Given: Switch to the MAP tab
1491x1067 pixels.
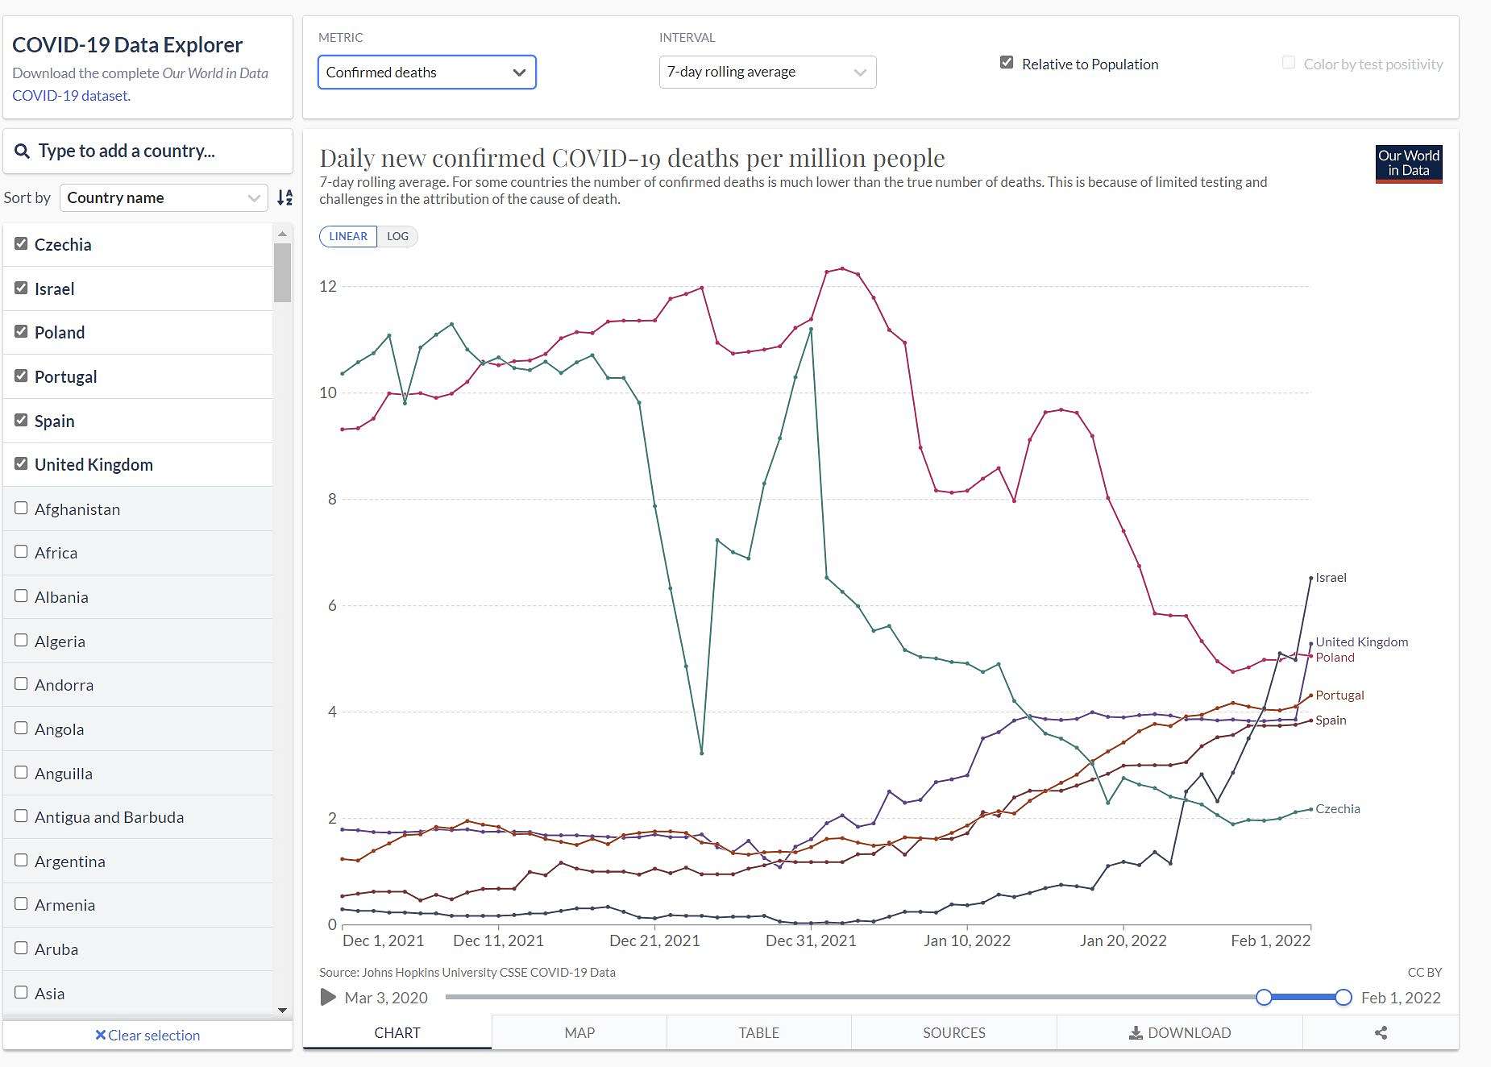Looking at the screenshot, I should click(x=579, y=1033).
